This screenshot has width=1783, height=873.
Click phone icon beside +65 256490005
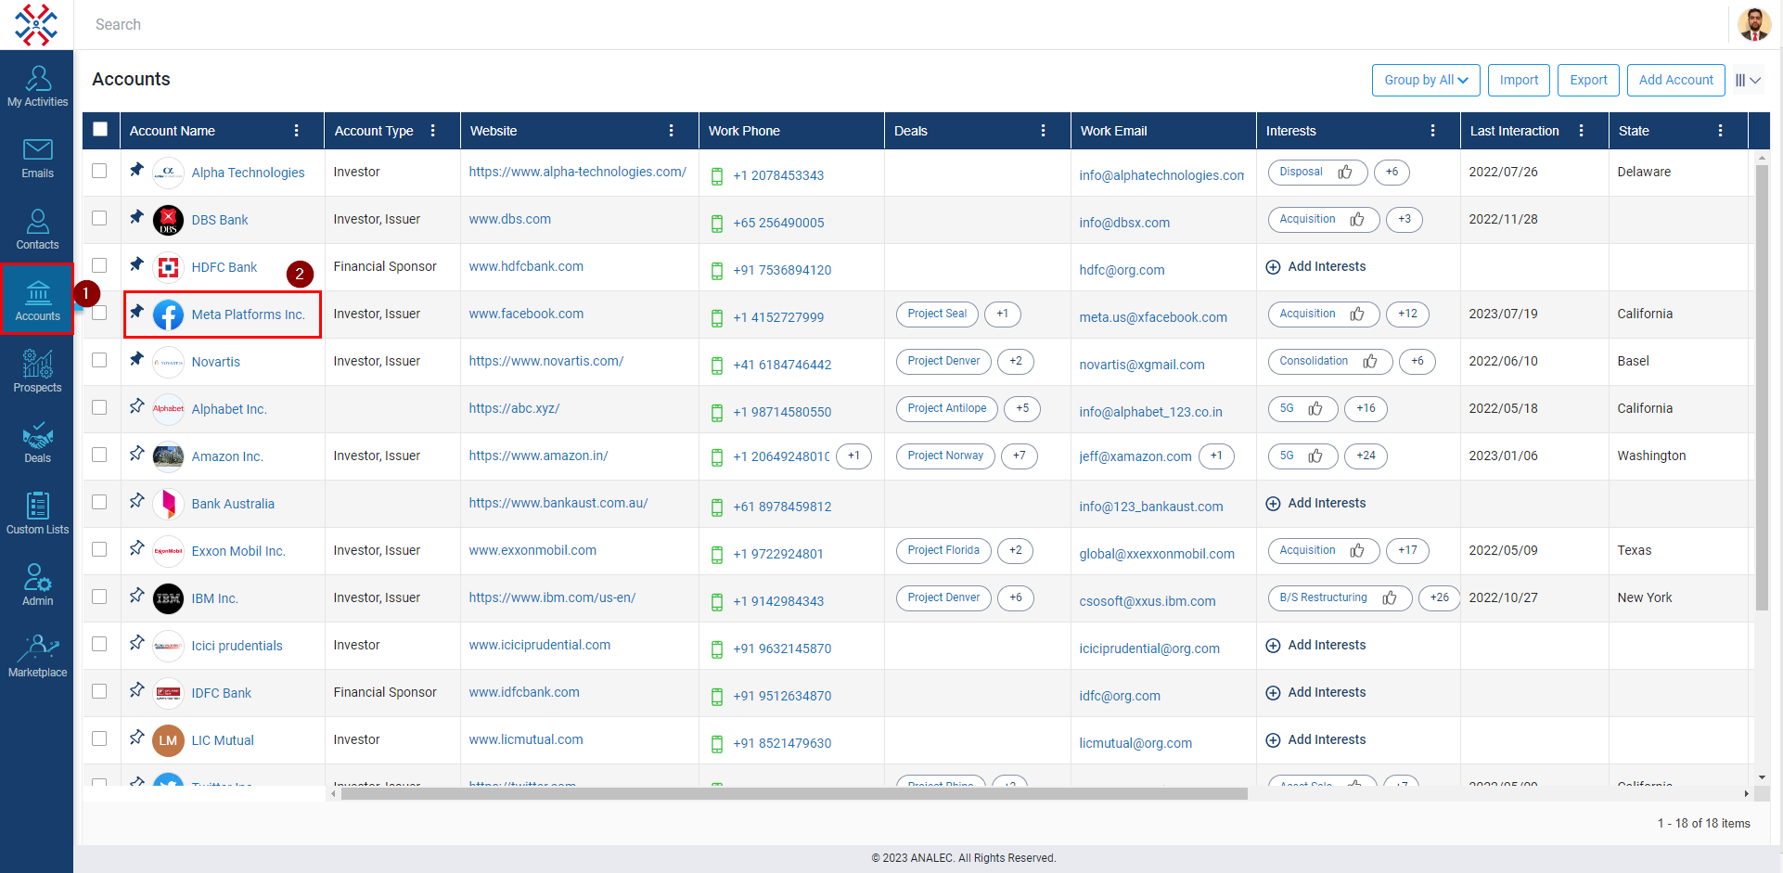[x=717, y=224]
